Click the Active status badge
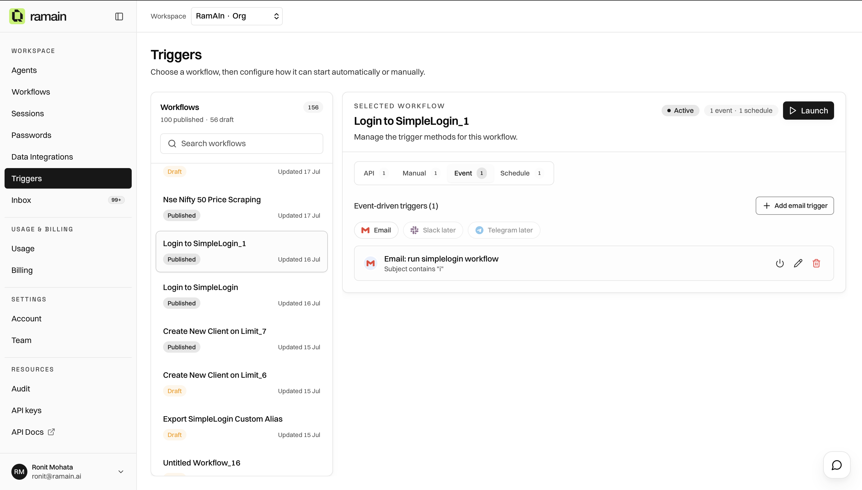 [680, 110]
